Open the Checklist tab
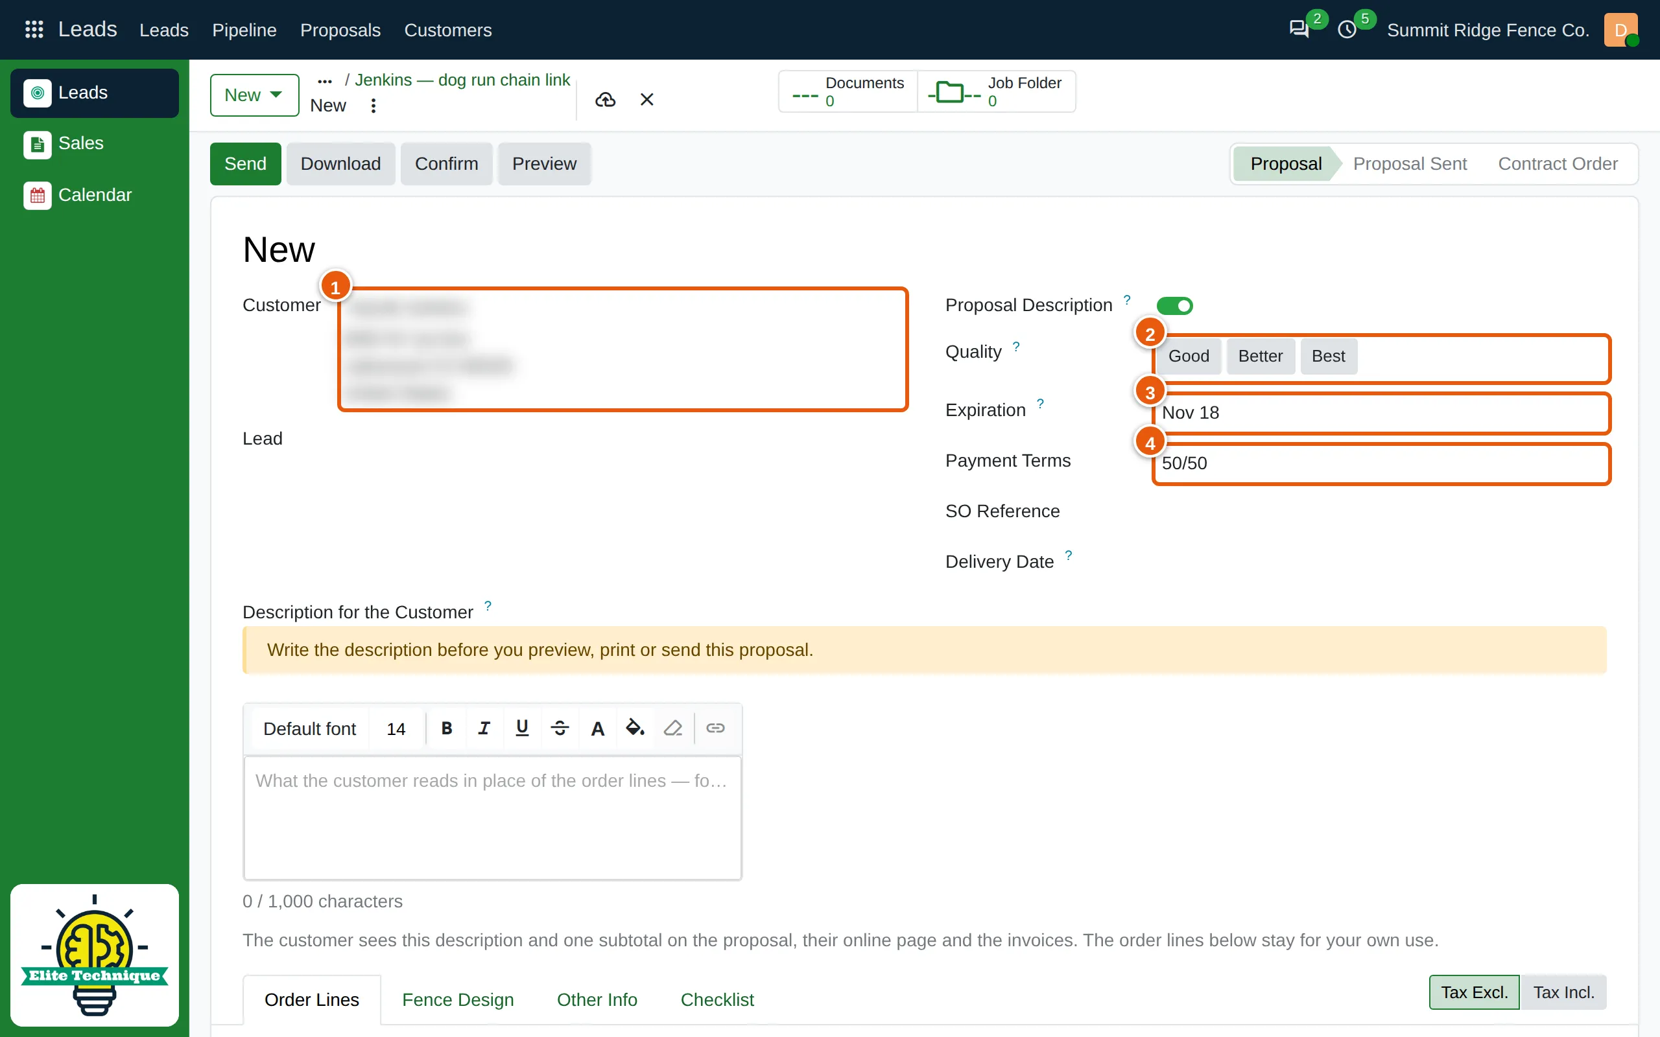The width and height of the screenshot is (1660, 1037). click(x=717, y=1000)
